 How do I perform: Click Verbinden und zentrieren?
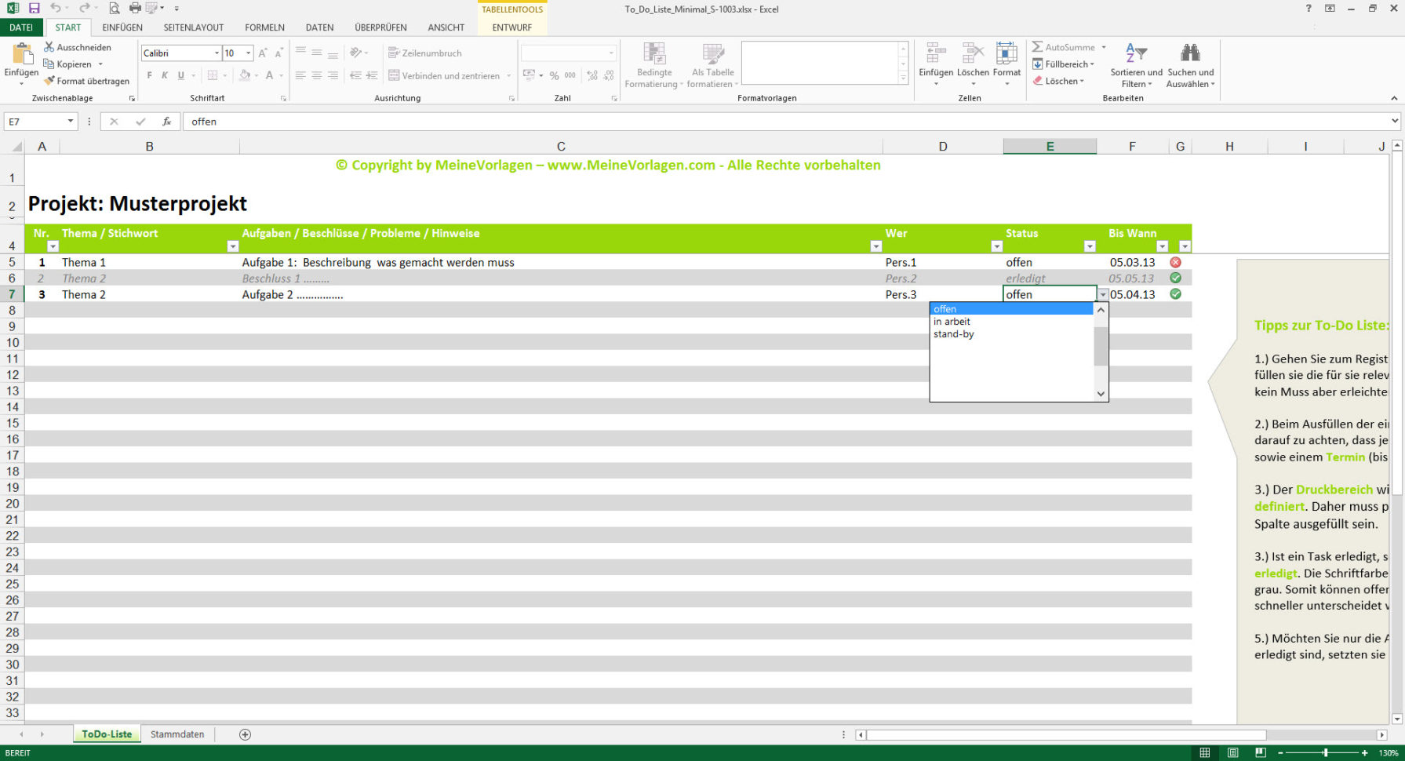[x=444, y=75]
